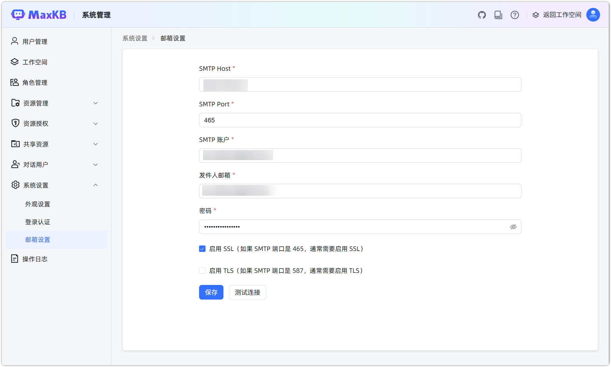Click inside the SMTP Port input field
Screen dimensions: 611x367
coord(360,120)
